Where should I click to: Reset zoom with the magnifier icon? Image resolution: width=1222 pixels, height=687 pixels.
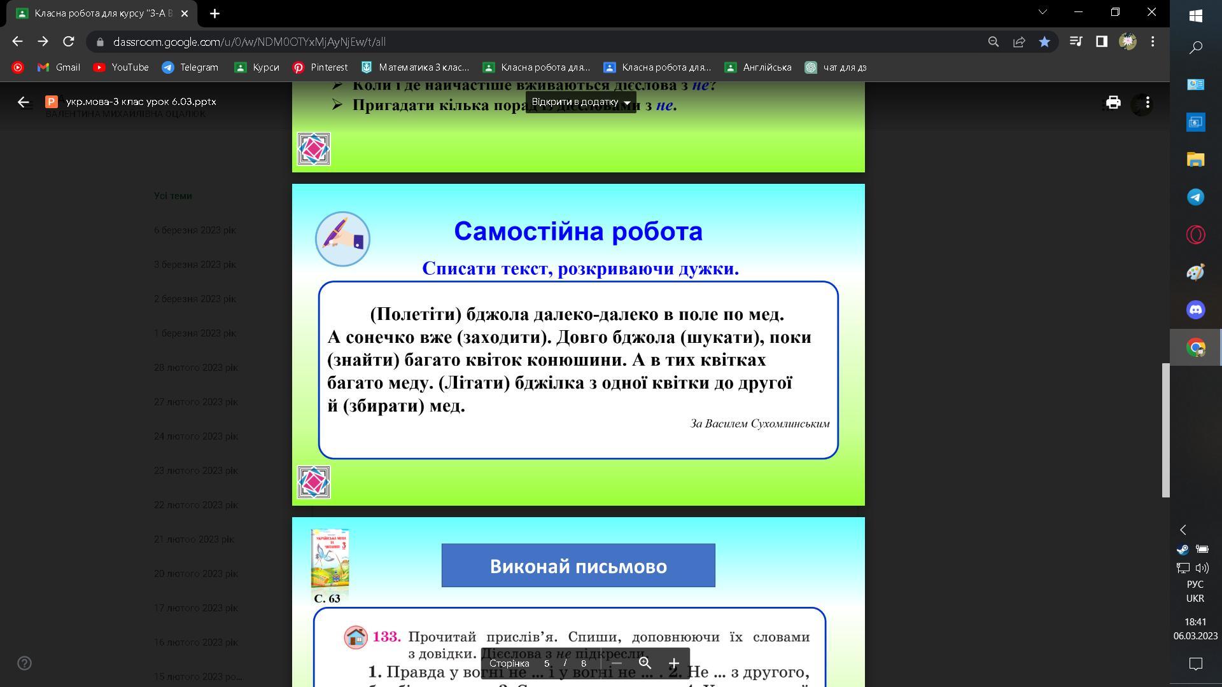tap(645, 663)
